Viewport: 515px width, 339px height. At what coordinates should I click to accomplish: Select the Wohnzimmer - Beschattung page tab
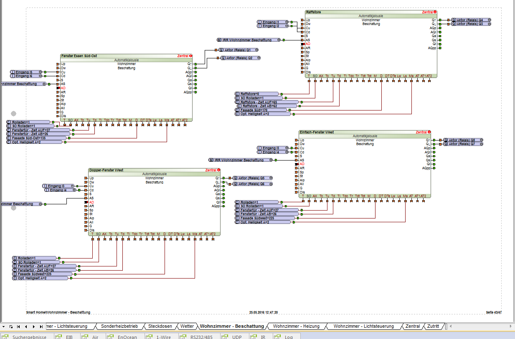pos(232,326)
